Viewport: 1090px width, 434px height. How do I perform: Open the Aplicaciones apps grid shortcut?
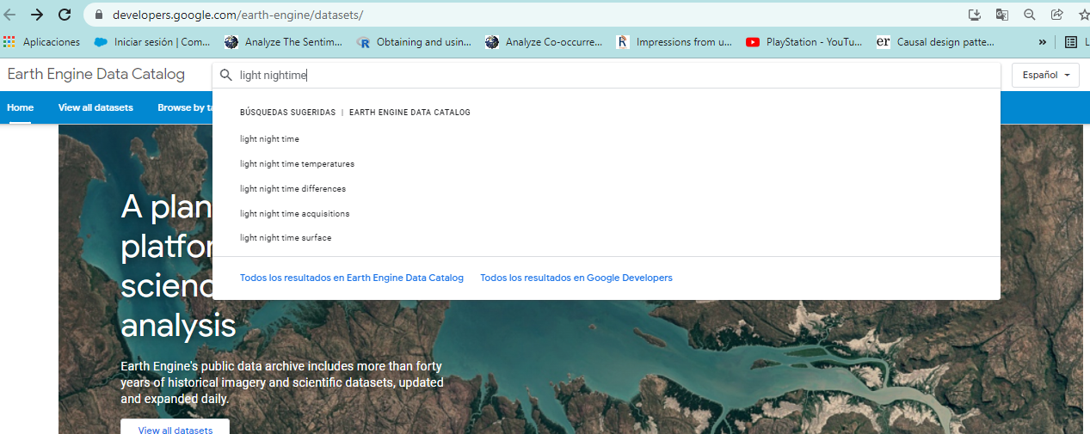tap(9, 41)
